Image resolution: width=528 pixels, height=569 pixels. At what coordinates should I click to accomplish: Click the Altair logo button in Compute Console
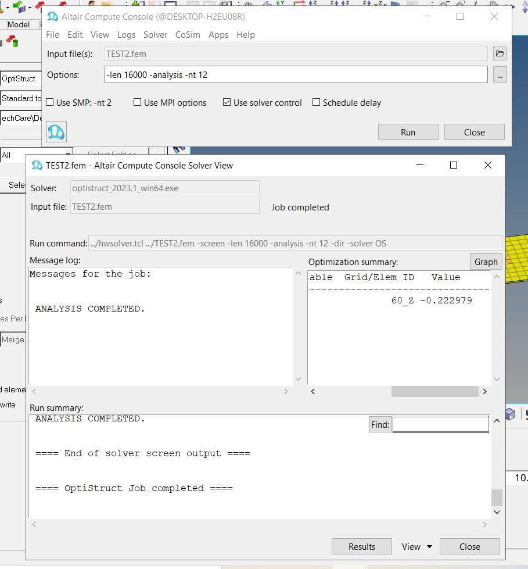56,132
